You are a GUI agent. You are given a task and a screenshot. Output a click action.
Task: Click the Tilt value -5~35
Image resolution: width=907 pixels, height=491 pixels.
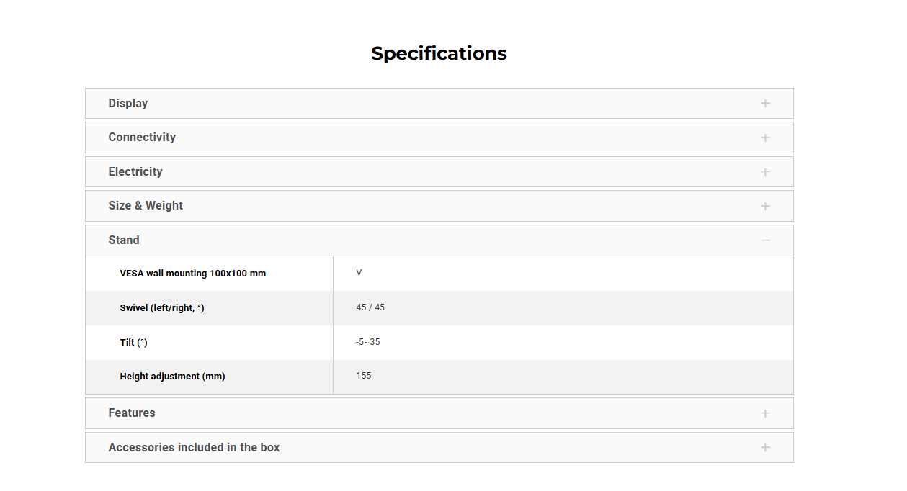(368, 342)
